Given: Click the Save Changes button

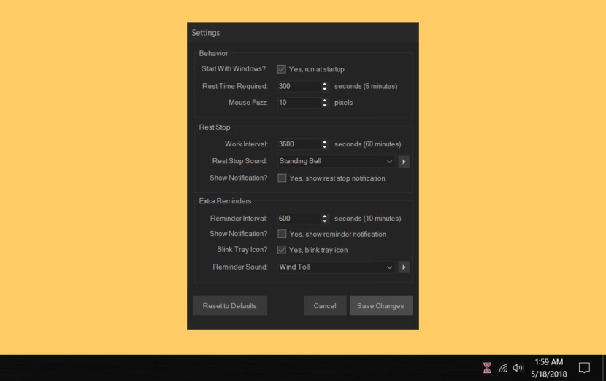Looking at the screenshot, I should (380, 306).
